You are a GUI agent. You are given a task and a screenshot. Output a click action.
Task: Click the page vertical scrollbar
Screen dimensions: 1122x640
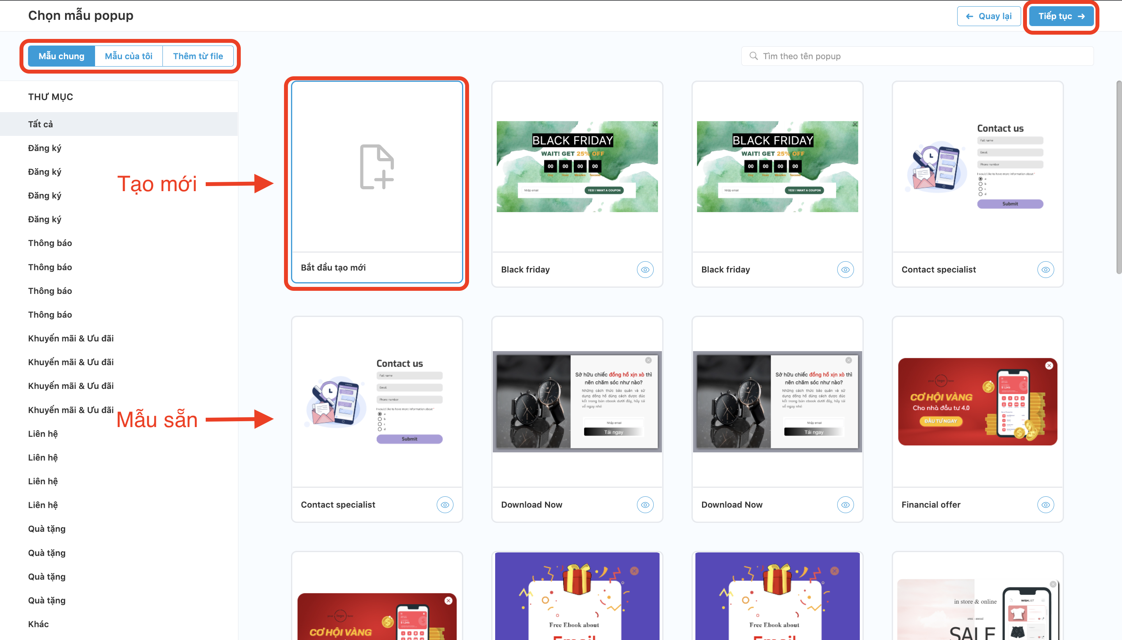[1118, 176]
